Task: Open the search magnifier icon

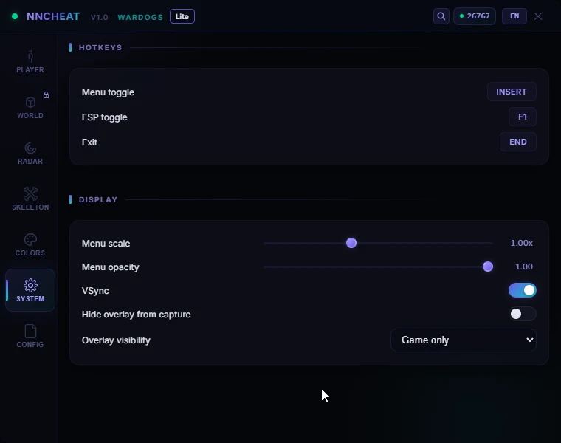Action: tap(441, 16)
